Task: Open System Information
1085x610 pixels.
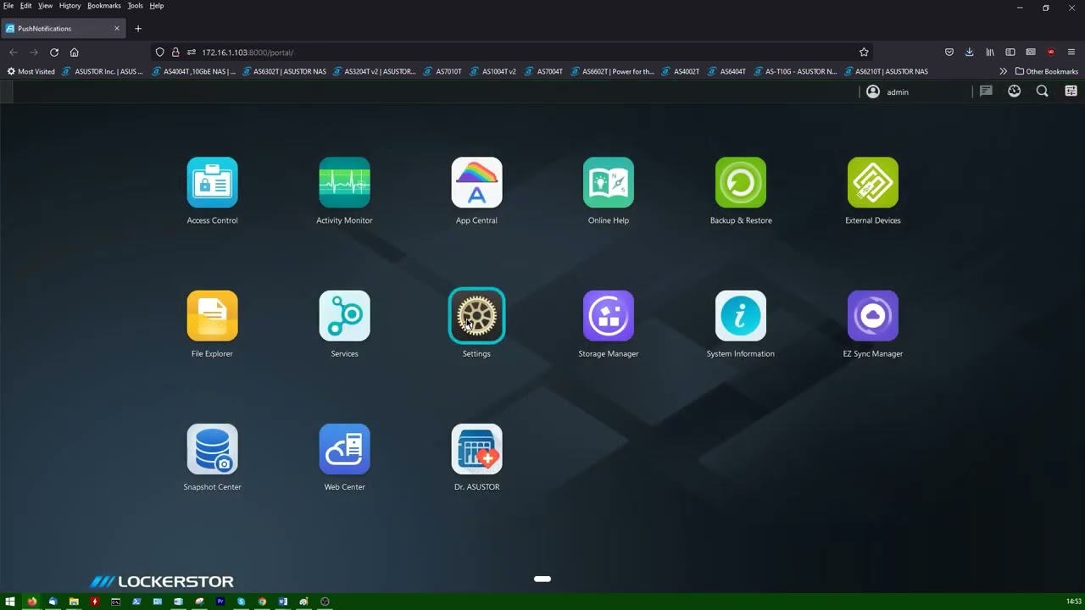Action: pos(741,316)
